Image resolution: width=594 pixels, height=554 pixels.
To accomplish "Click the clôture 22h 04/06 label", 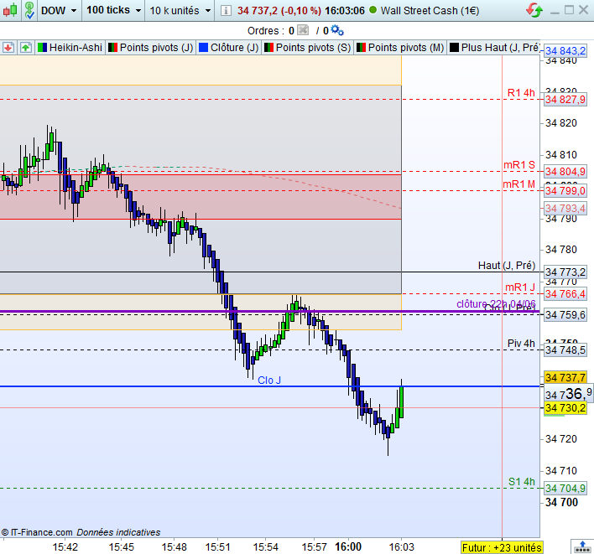I will pyautogui.click(x=496, y=304).
